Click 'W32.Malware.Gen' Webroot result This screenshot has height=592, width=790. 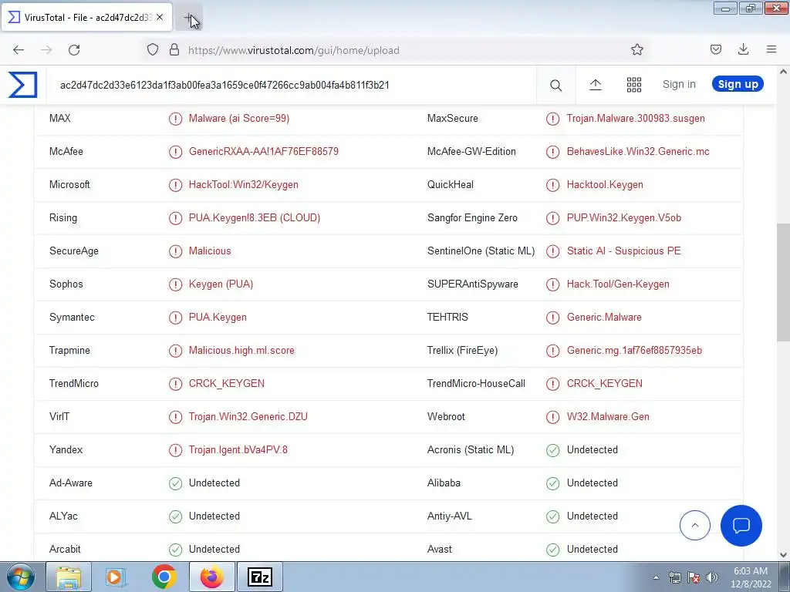tap(608, 417)
